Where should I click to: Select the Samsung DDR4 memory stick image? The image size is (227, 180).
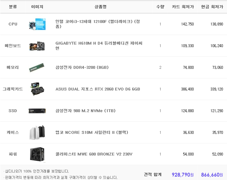[37, 68]
